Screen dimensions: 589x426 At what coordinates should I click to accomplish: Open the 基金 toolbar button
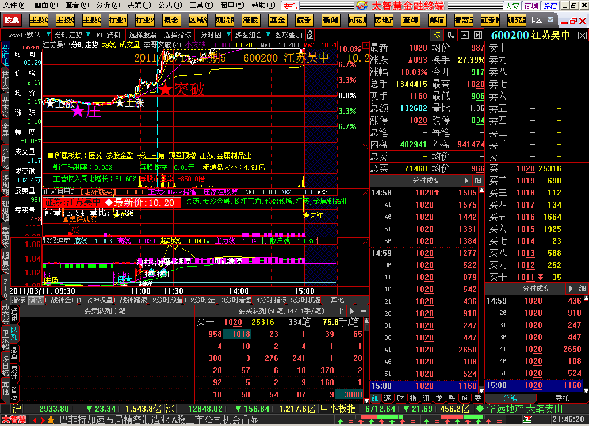(277, 20)
